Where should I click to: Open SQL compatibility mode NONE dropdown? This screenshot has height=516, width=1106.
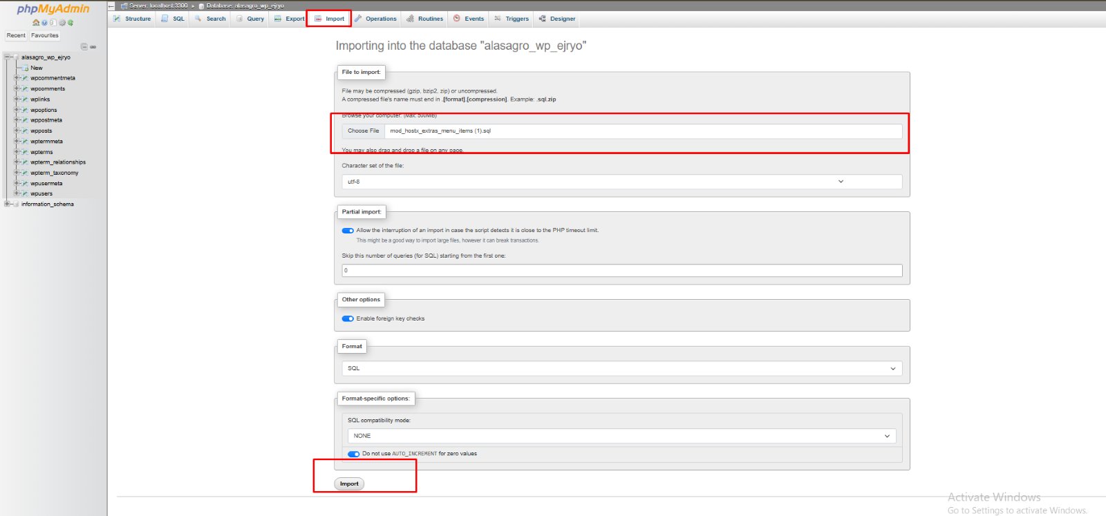[x=621, y=436]
